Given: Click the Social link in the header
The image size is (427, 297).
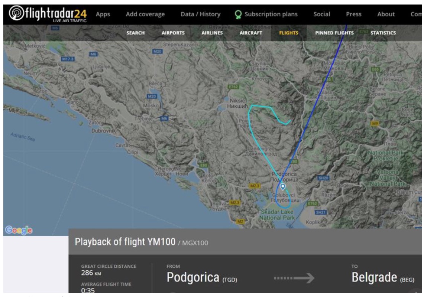Looking at the screenshot, I should point(321,14).
